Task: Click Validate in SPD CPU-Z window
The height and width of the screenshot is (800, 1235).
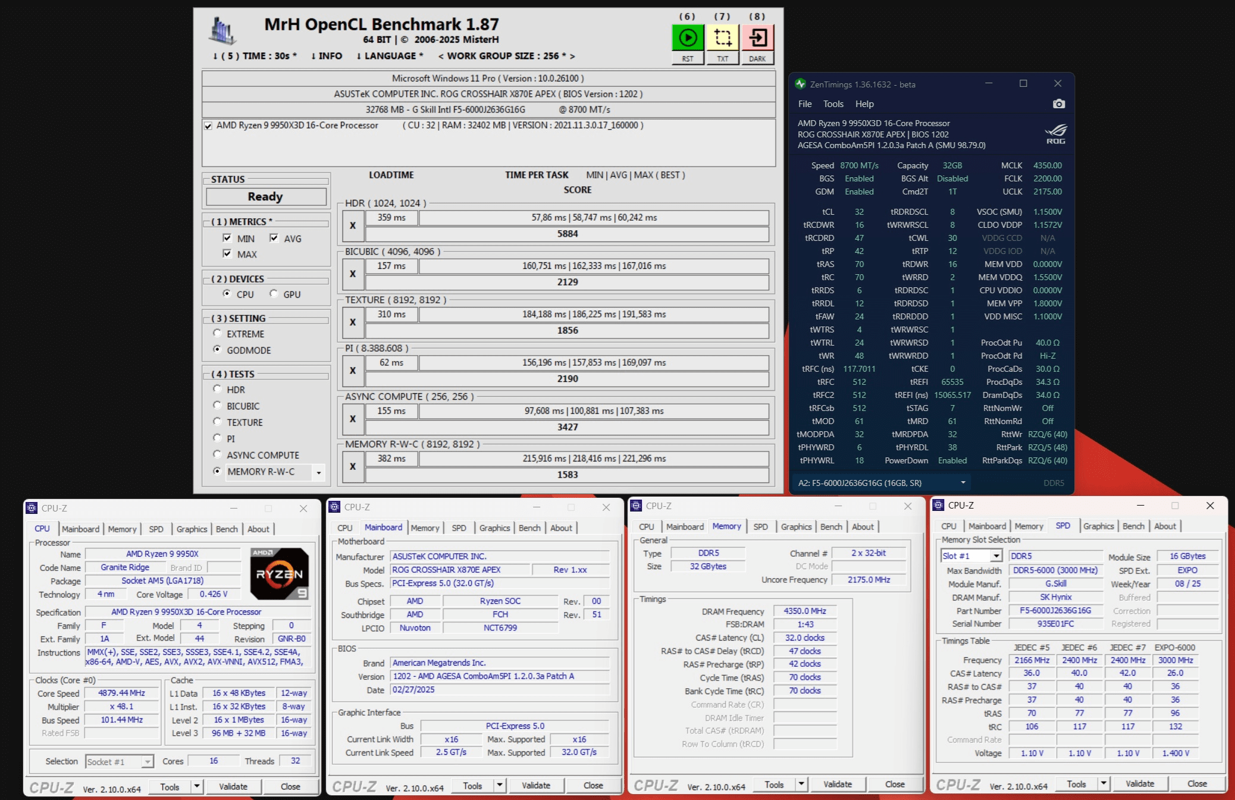Action: coord(1140,783)
